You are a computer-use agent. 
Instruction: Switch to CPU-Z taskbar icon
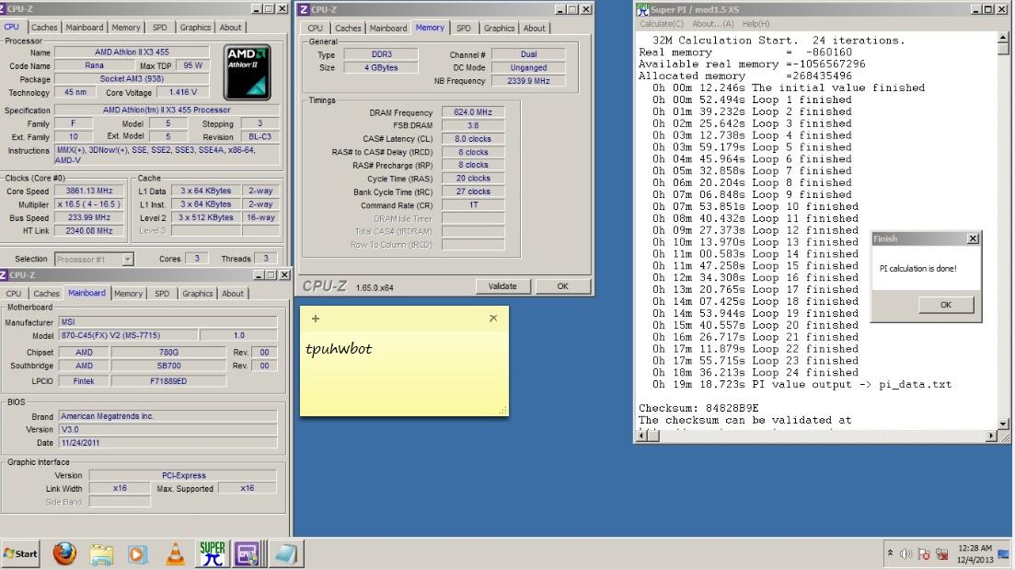pos(248,553)
